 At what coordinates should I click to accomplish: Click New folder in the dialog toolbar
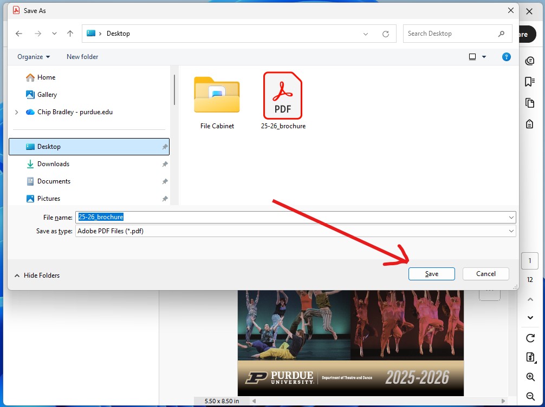coord(82,57)
